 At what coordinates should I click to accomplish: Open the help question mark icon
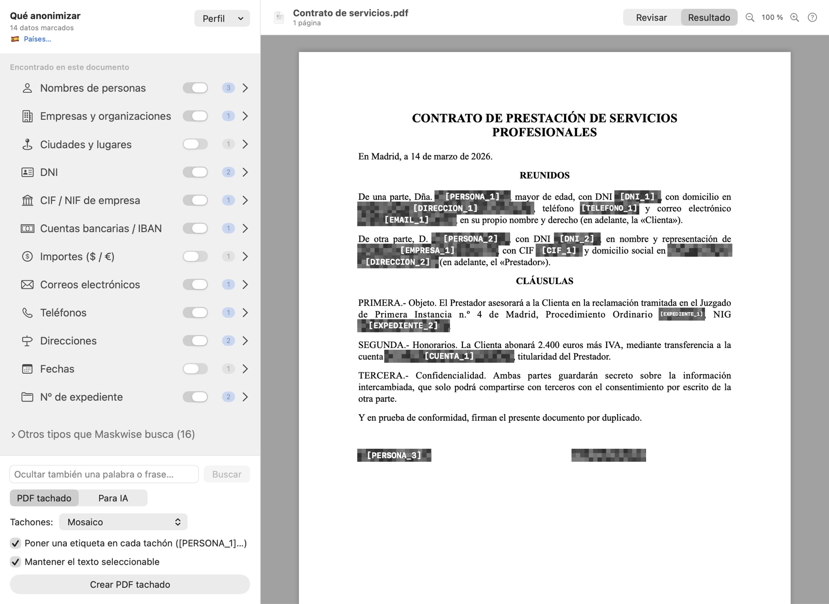pyautogui.click(x=812, y=17)
